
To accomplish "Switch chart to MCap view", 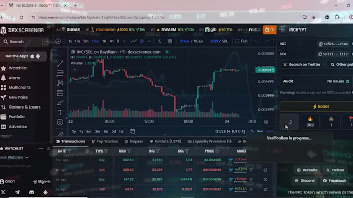I will tap(198, 41).
